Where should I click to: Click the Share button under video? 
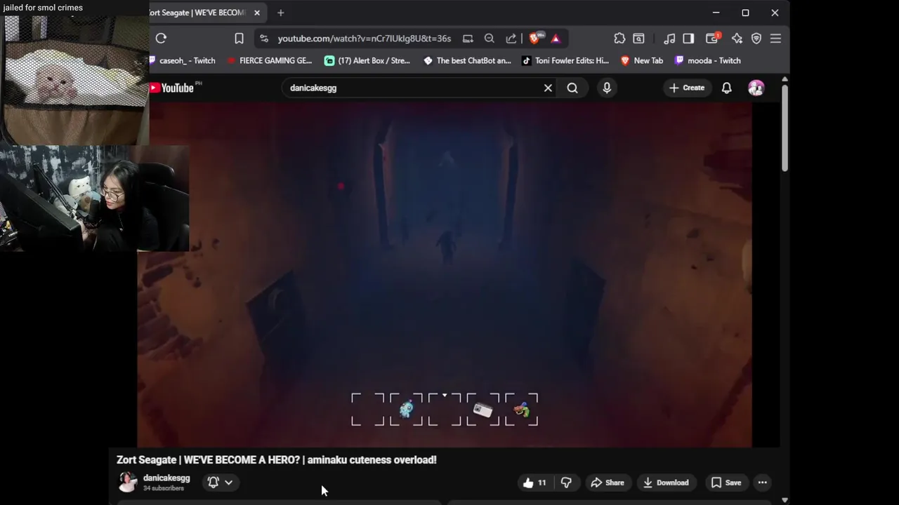point(608,483)
